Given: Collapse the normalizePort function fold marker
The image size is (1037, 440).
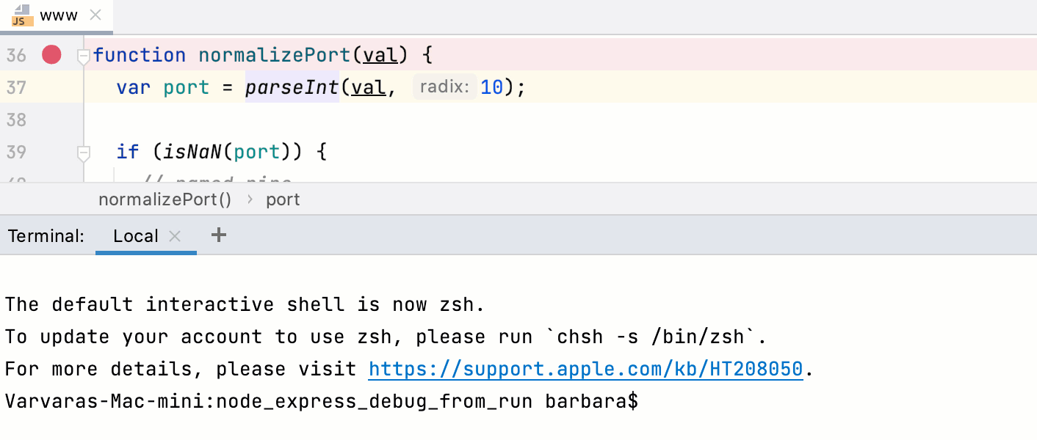Looking at the screenshot, I should pos(83,56).
